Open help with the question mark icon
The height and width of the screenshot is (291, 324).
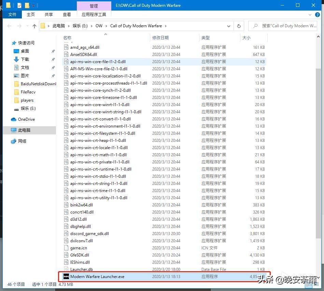[318, 15]
